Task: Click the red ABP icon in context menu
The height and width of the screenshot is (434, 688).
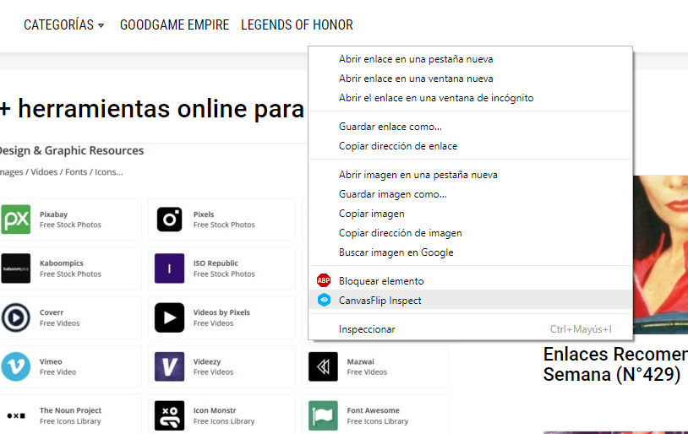Action: tap(324, 280)
